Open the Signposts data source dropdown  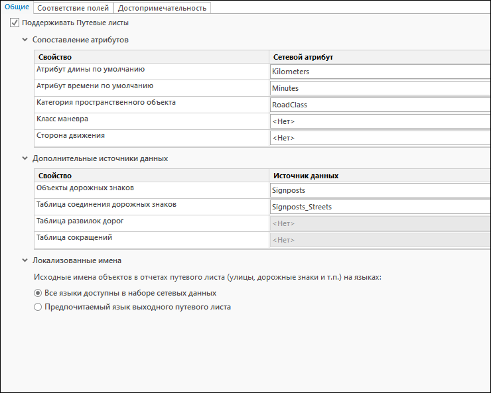380,190
